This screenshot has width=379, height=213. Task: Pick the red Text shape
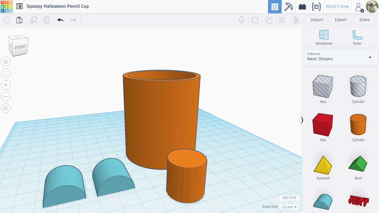[x=358, y=201]
